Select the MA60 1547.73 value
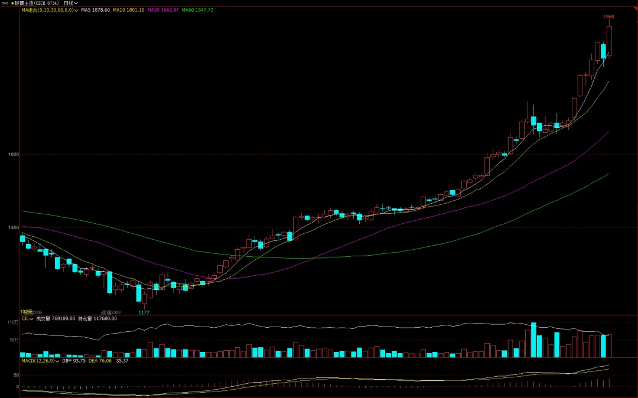The height and width of the screenshot is (398, 638). point(197,10)
